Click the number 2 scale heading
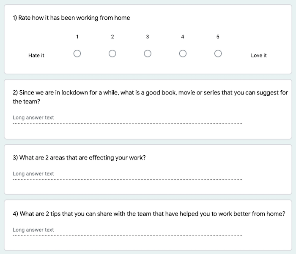Viewport: 296px width, 254px height. click(x=112, y=37)
